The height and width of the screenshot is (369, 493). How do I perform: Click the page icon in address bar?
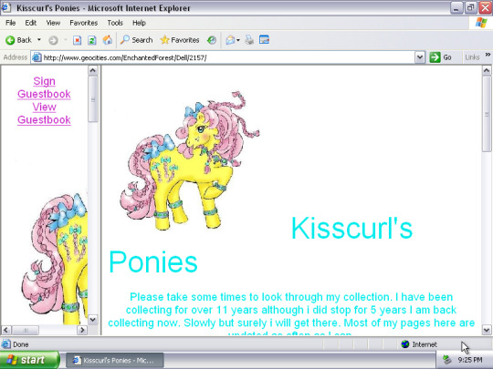coord(37,57)
